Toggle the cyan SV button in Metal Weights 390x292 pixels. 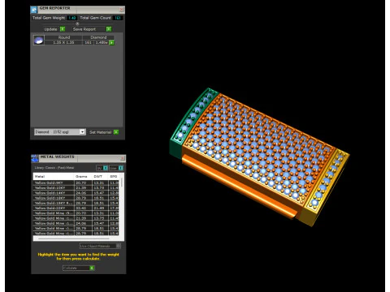click(x=106, y=168)
